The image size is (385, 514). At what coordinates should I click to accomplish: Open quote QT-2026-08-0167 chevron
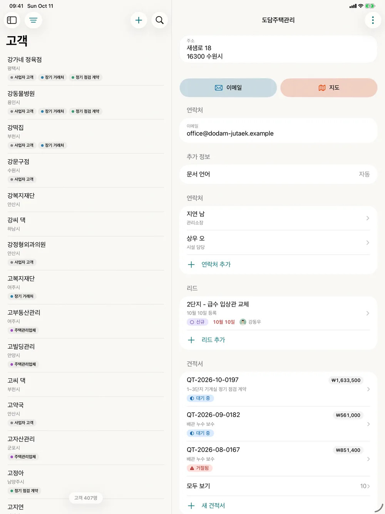click(368, 459)
